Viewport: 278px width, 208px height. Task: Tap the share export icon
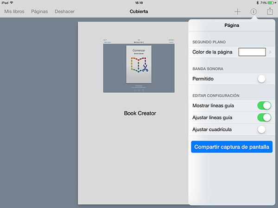[x=270, y=11]
